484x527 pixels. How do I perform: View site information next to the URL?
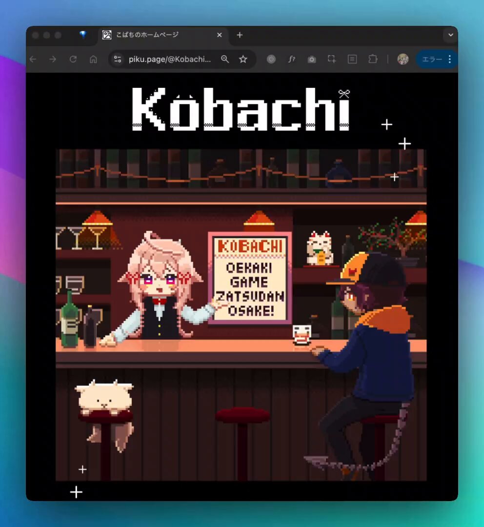coord(118,60)
